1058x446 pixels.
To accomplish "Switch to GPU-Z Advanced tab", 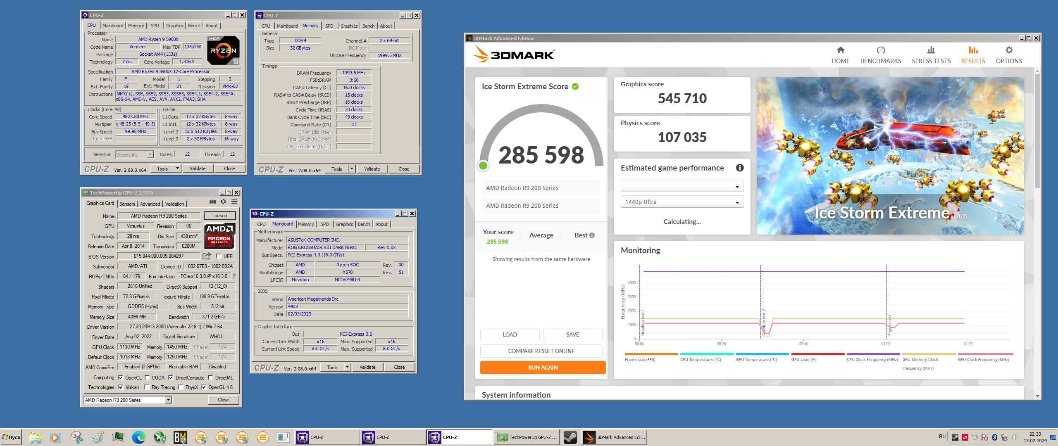I will [150, 204].
